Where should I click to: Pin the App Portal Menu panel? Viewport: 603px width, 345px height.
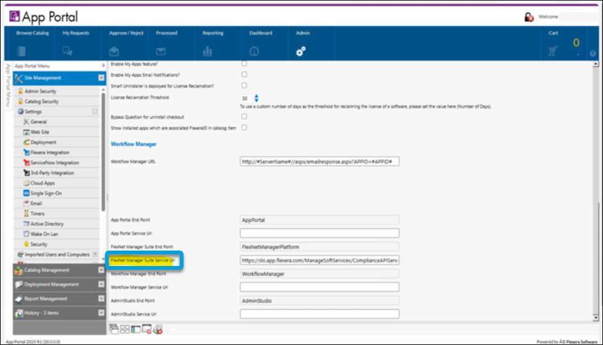(x=103, y=65)
